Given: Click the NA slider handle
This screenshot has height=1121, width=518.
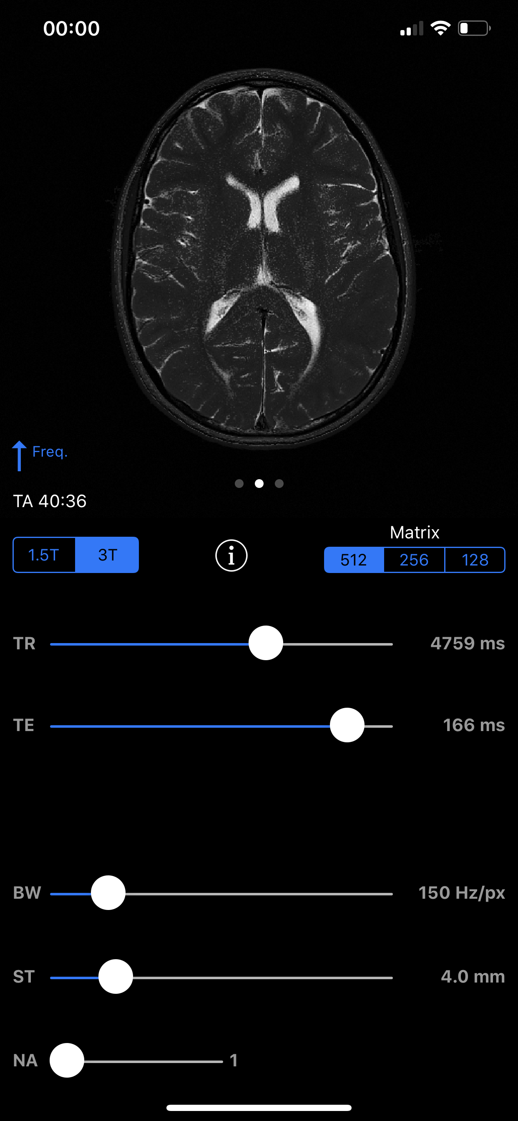Looking at the screenshot, I should pyautogui.click(x=67, y=1060).
